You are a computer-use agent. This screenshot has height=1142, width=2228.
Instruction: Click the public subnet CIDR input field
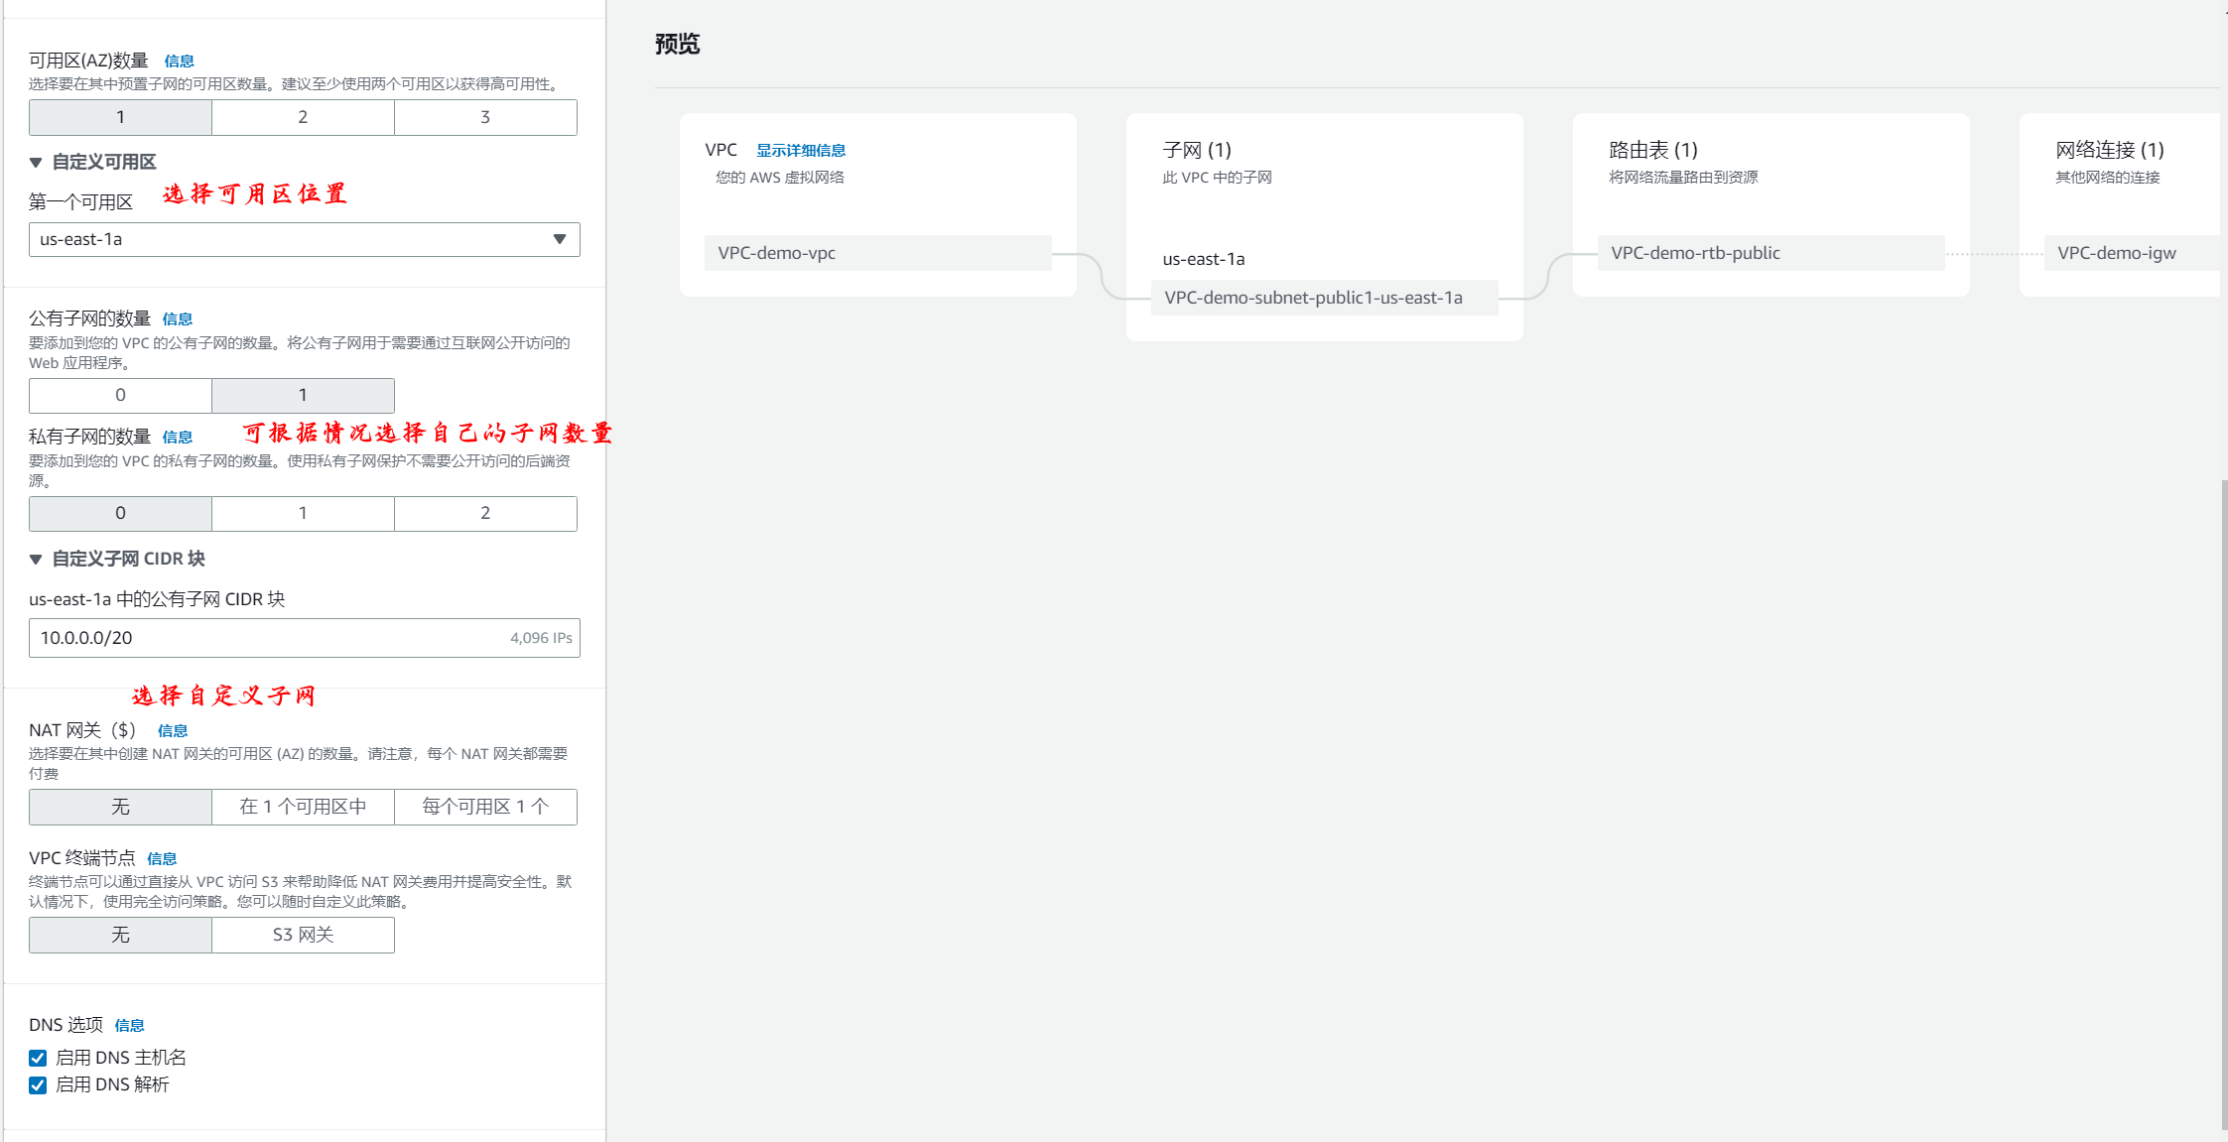268,638
